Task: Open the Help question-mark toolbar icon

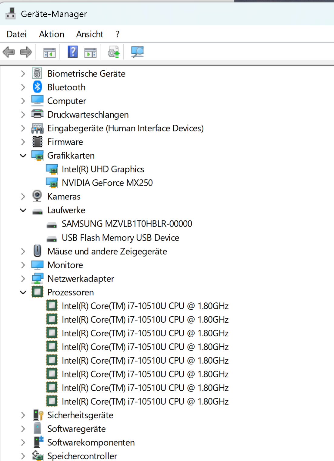Action: (x=73, y=52)
